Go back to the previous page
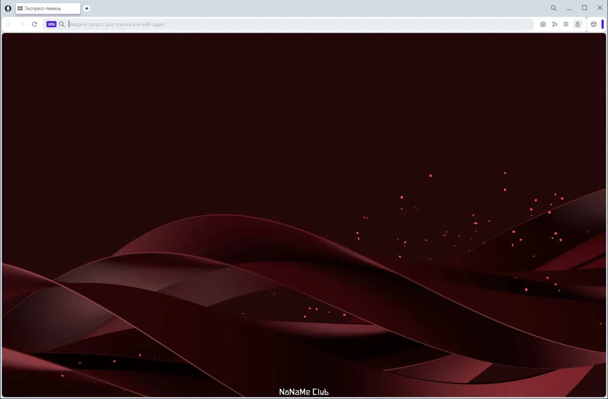 click(x=8, y=24)
